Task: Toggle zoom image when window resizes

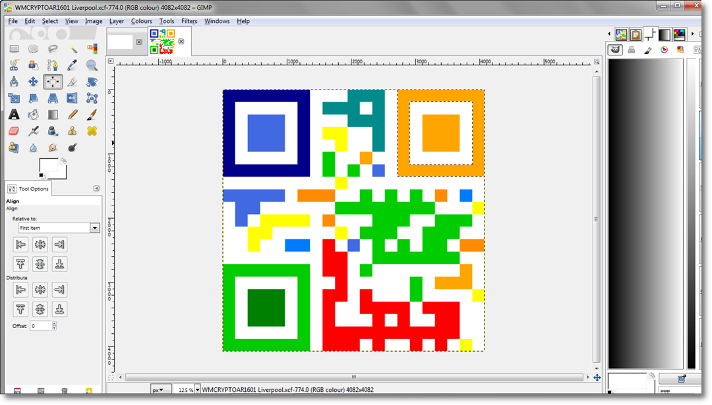Action: pos(597,61)
